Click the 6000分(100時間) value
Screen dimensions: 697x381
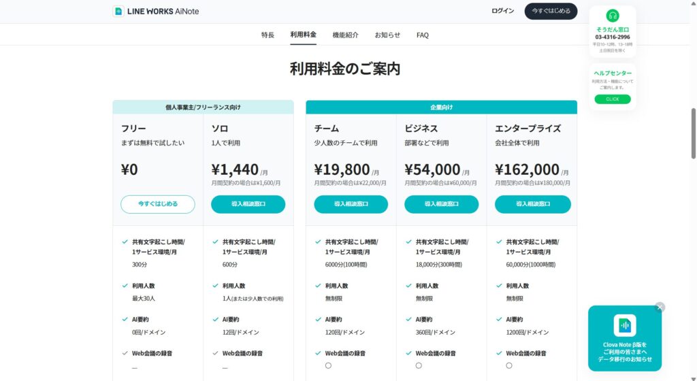tap(346, 265)
